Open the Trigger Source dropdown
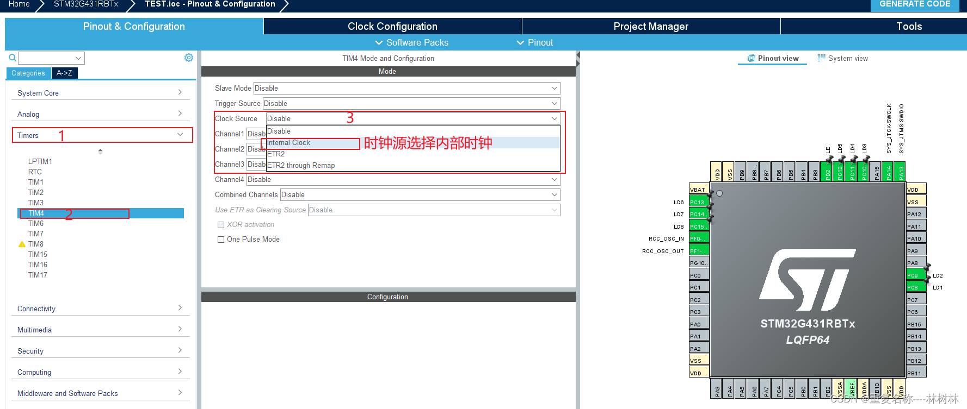Screen dimensions: 967x409 pyautogui.click(x=411, y=103)
